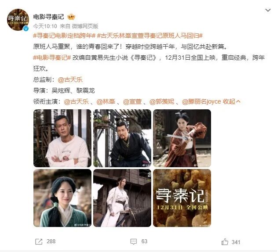Click the crown membership icon beside username

coord(71,17)
